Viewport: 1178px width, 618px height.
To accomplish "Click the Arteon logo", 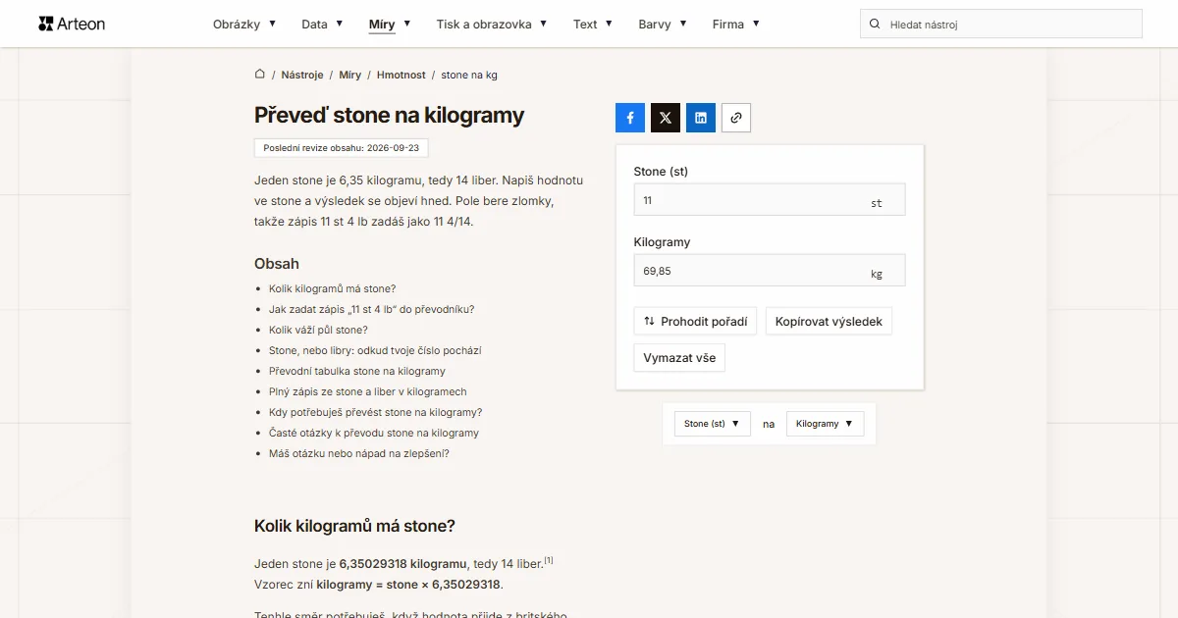I will [x=72, y=24].
